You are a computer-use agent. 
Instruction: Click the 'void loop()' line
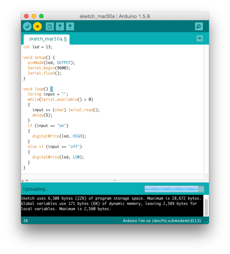coord(38,89)
